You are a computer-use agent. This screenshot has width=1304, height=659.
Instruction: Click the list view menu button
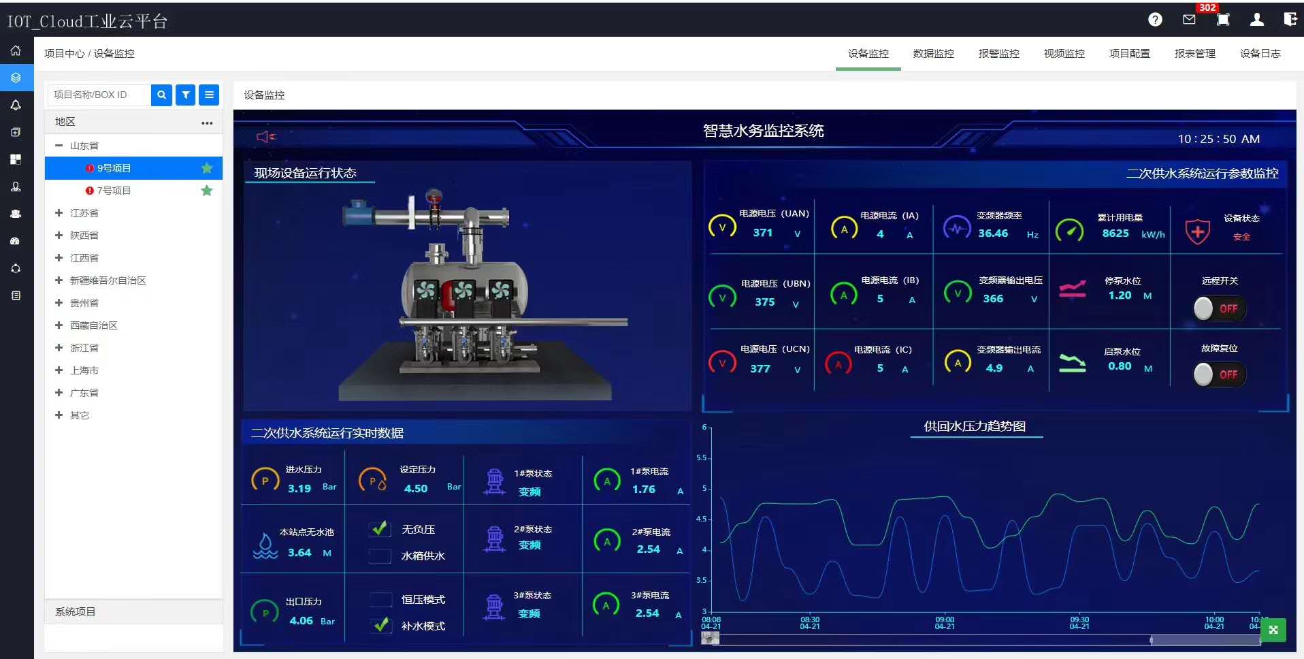coord(209,95)
